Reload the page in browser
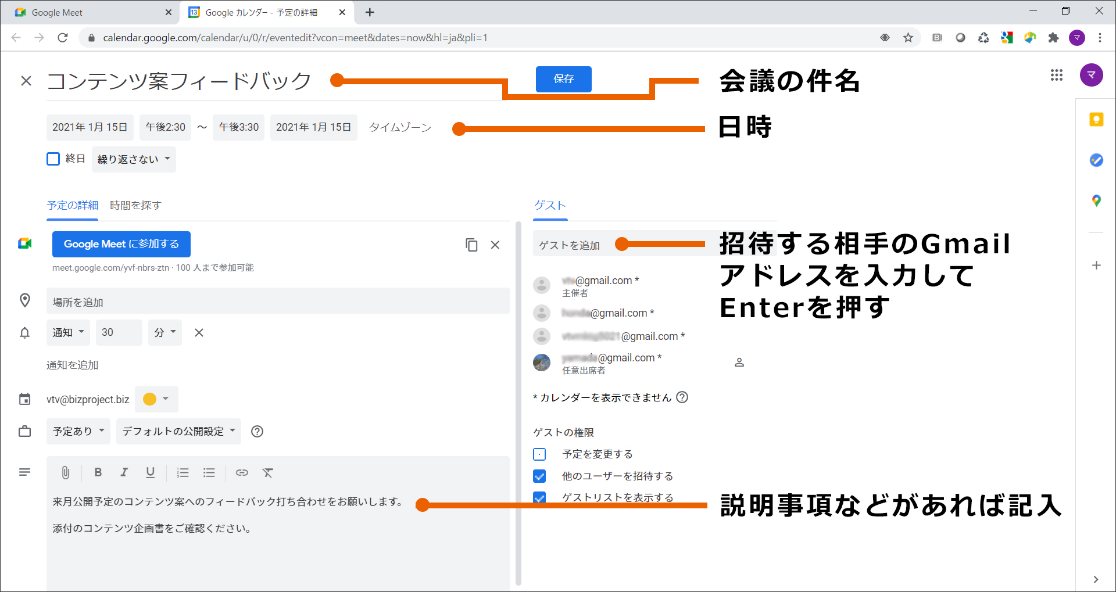1116x592 pixels. click(x=63, y=38)
